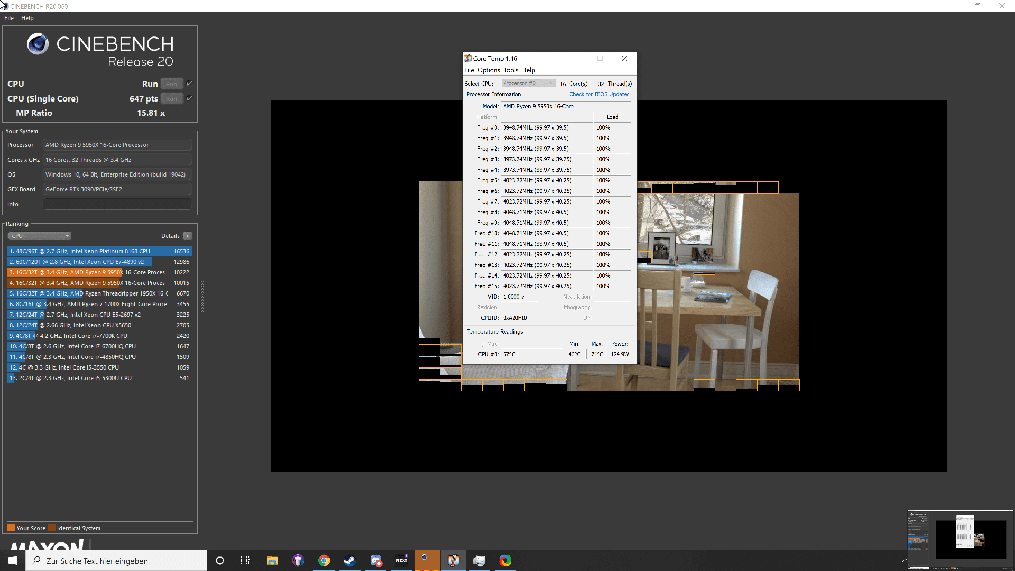Select the Core i7-4850HQ ranking entry

point(99,357)
